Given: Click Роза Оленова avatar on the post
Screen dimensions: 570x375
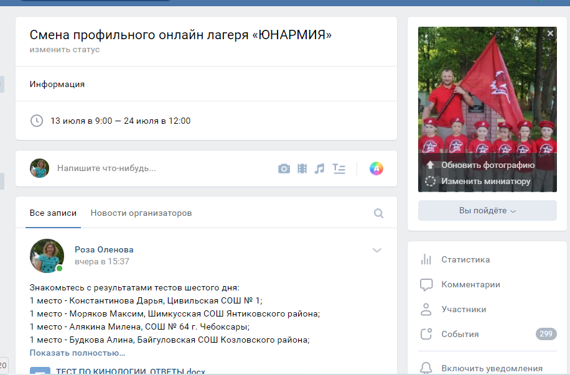Looking at the screenshot, I should [x=47, y=256].
